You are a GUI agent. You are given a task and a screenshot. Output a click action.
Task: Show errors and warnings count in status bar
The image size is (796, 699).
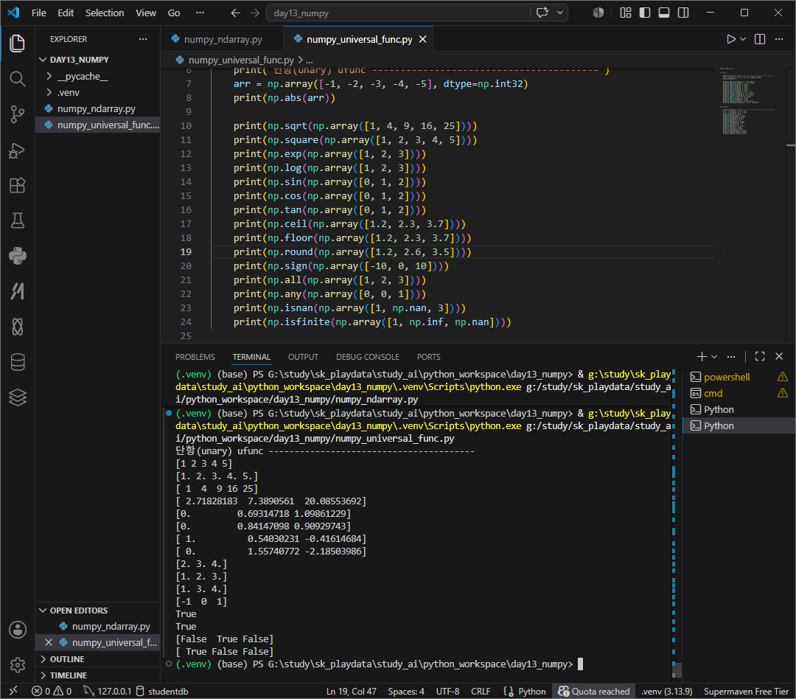[52, 692]
